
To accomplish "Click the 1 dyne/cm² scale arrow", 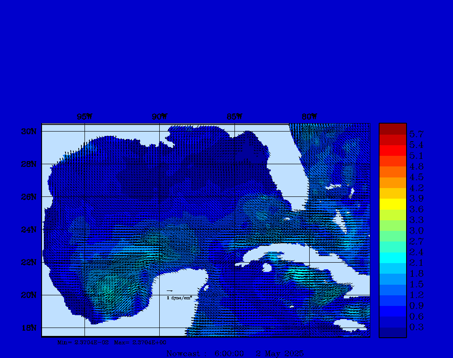I will point(169,291).
